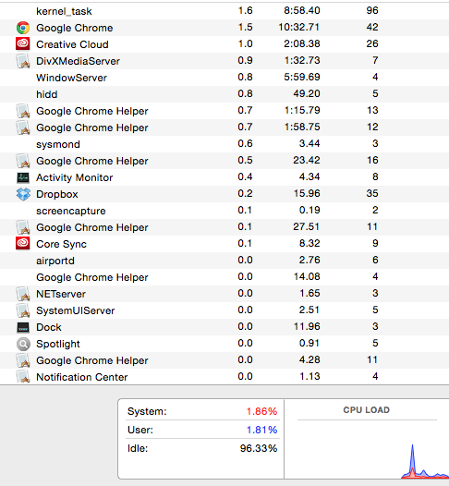The image size is (449, 486).
Task: Click the Dock process icon
Action: click(23, 327)
